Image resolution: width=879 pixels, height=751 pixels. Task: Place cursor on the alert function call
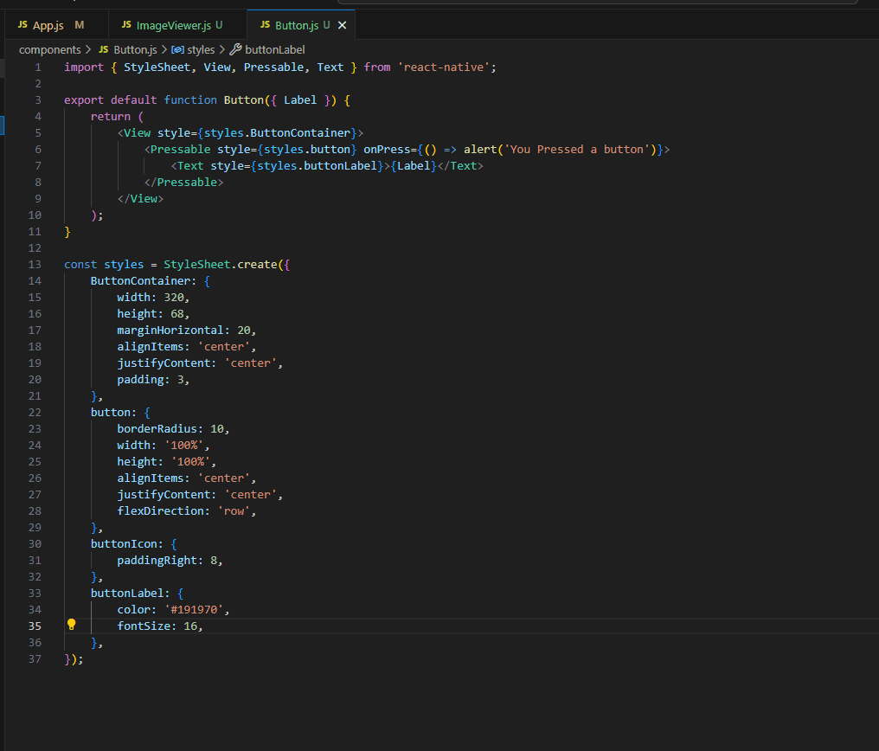point(480,149)
